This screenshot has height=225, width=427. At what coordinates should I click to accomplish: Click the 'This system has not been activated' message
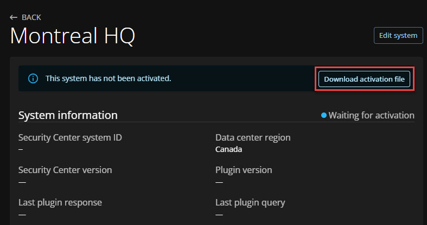(108, 79)
